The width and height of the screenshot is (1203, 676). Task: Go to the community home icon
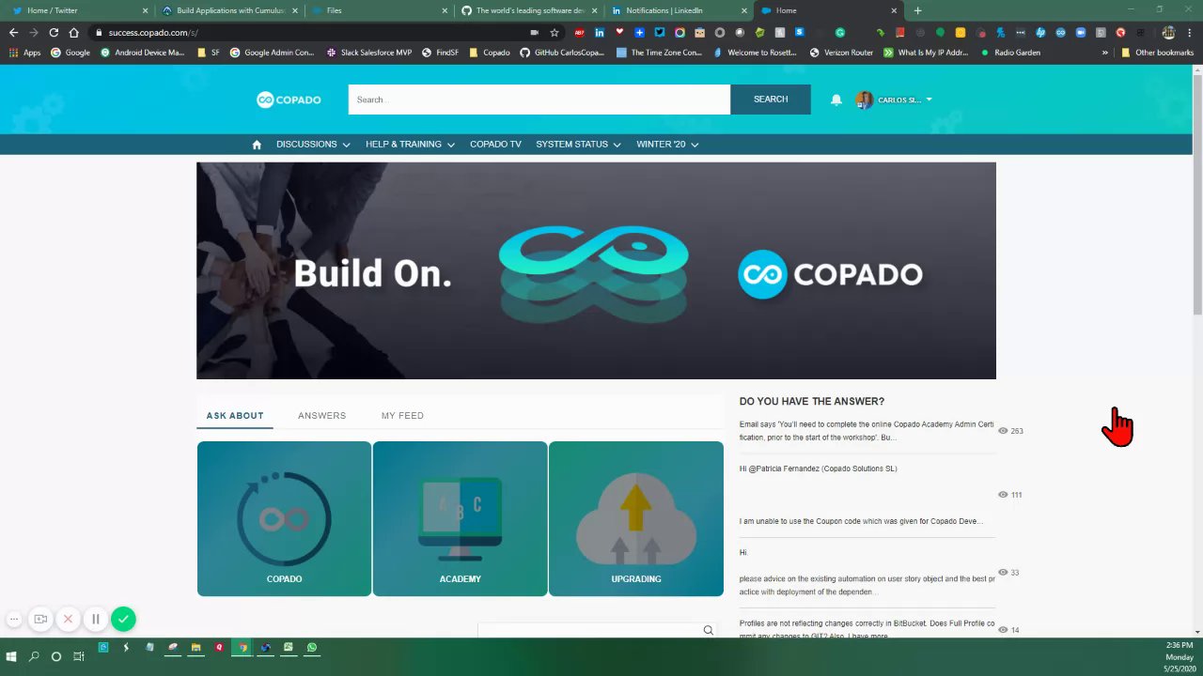pos(257,145)
